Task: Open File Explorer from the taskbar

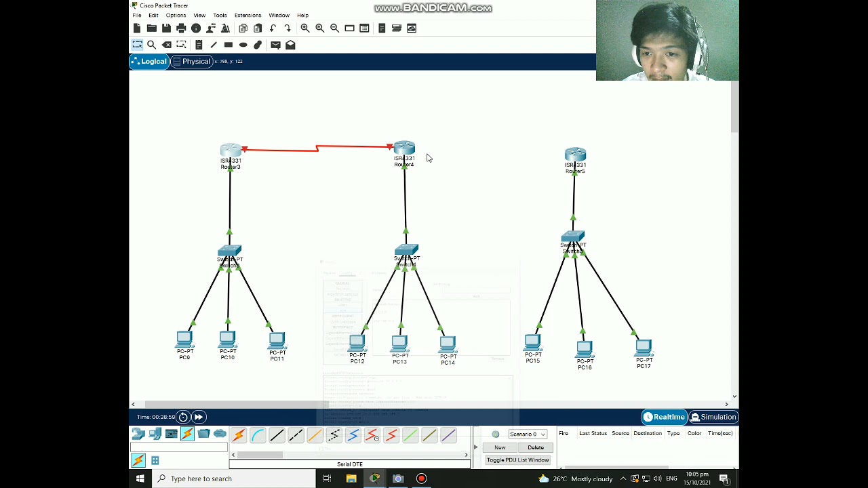Action: (351, 479)
